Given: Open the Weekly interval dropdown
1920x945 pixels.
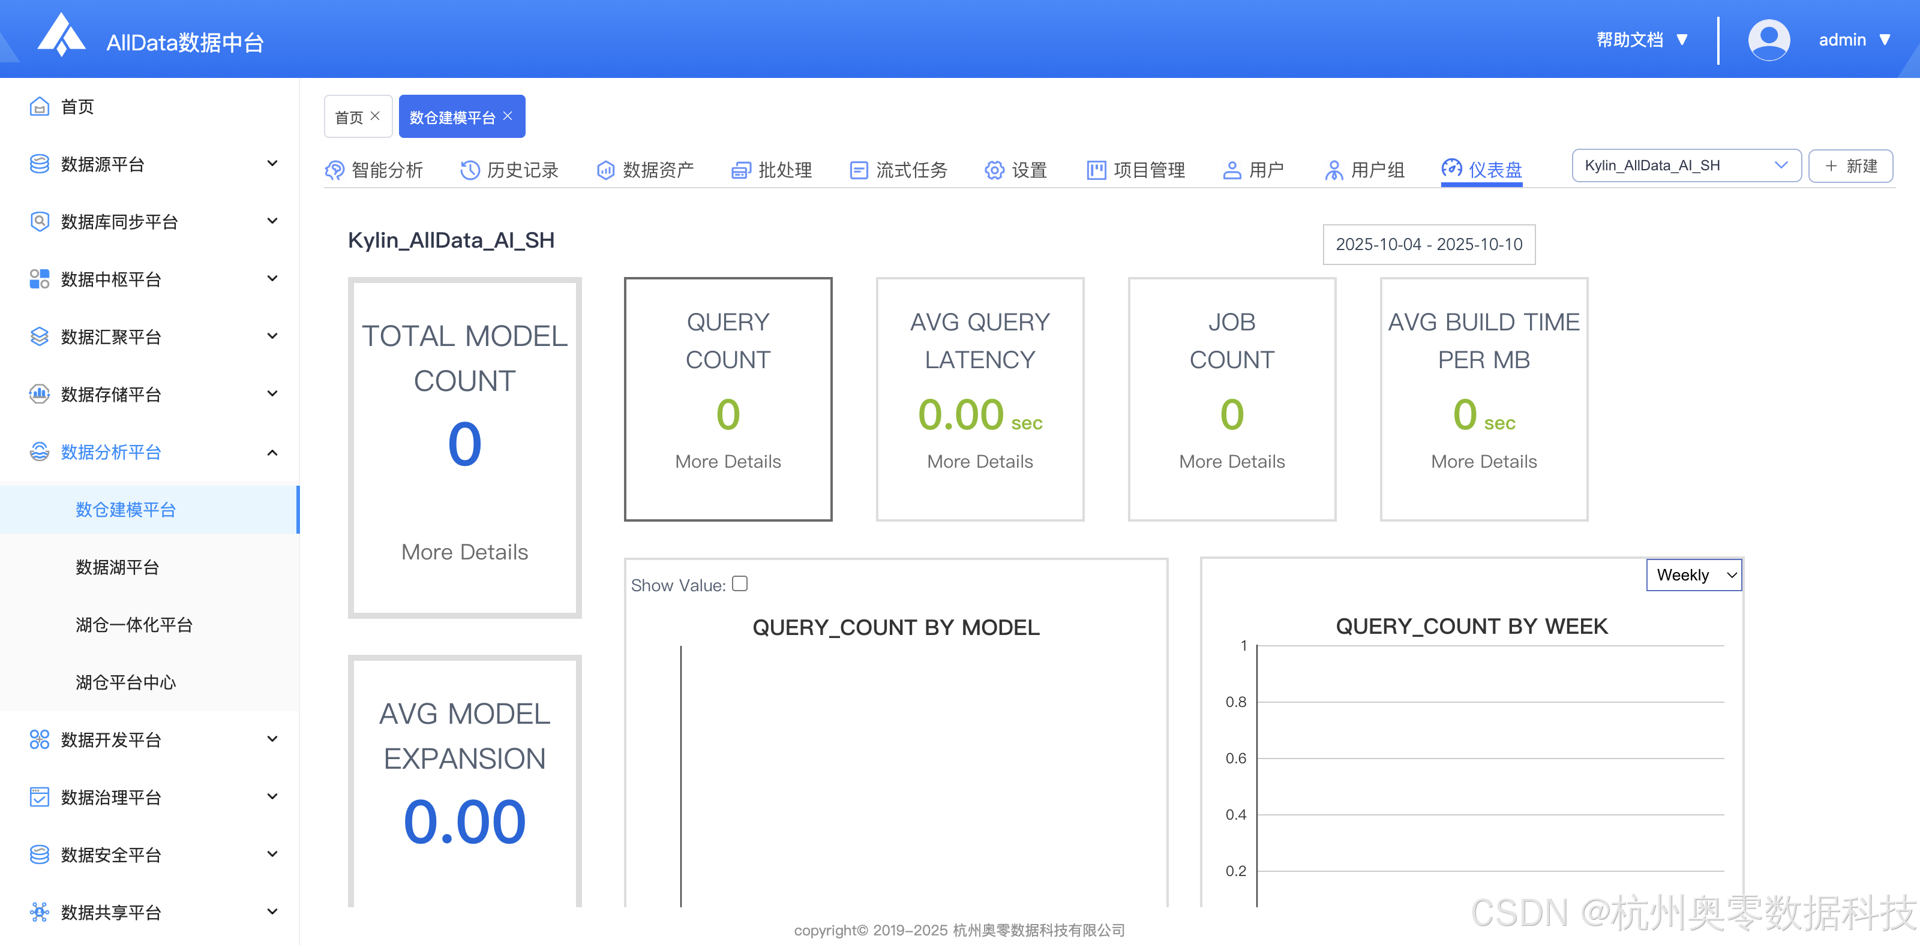Looking at the screenshot, I should point(1693,575).
